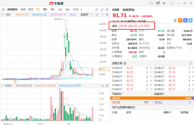194x125 pixels.
Task: Open tick-by-tick trades help icon
Action: click(x=125, y=63)
